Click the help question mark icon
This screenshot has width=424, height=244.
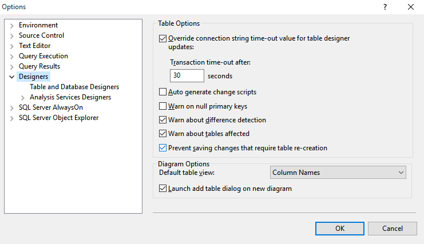pos(385,7)
